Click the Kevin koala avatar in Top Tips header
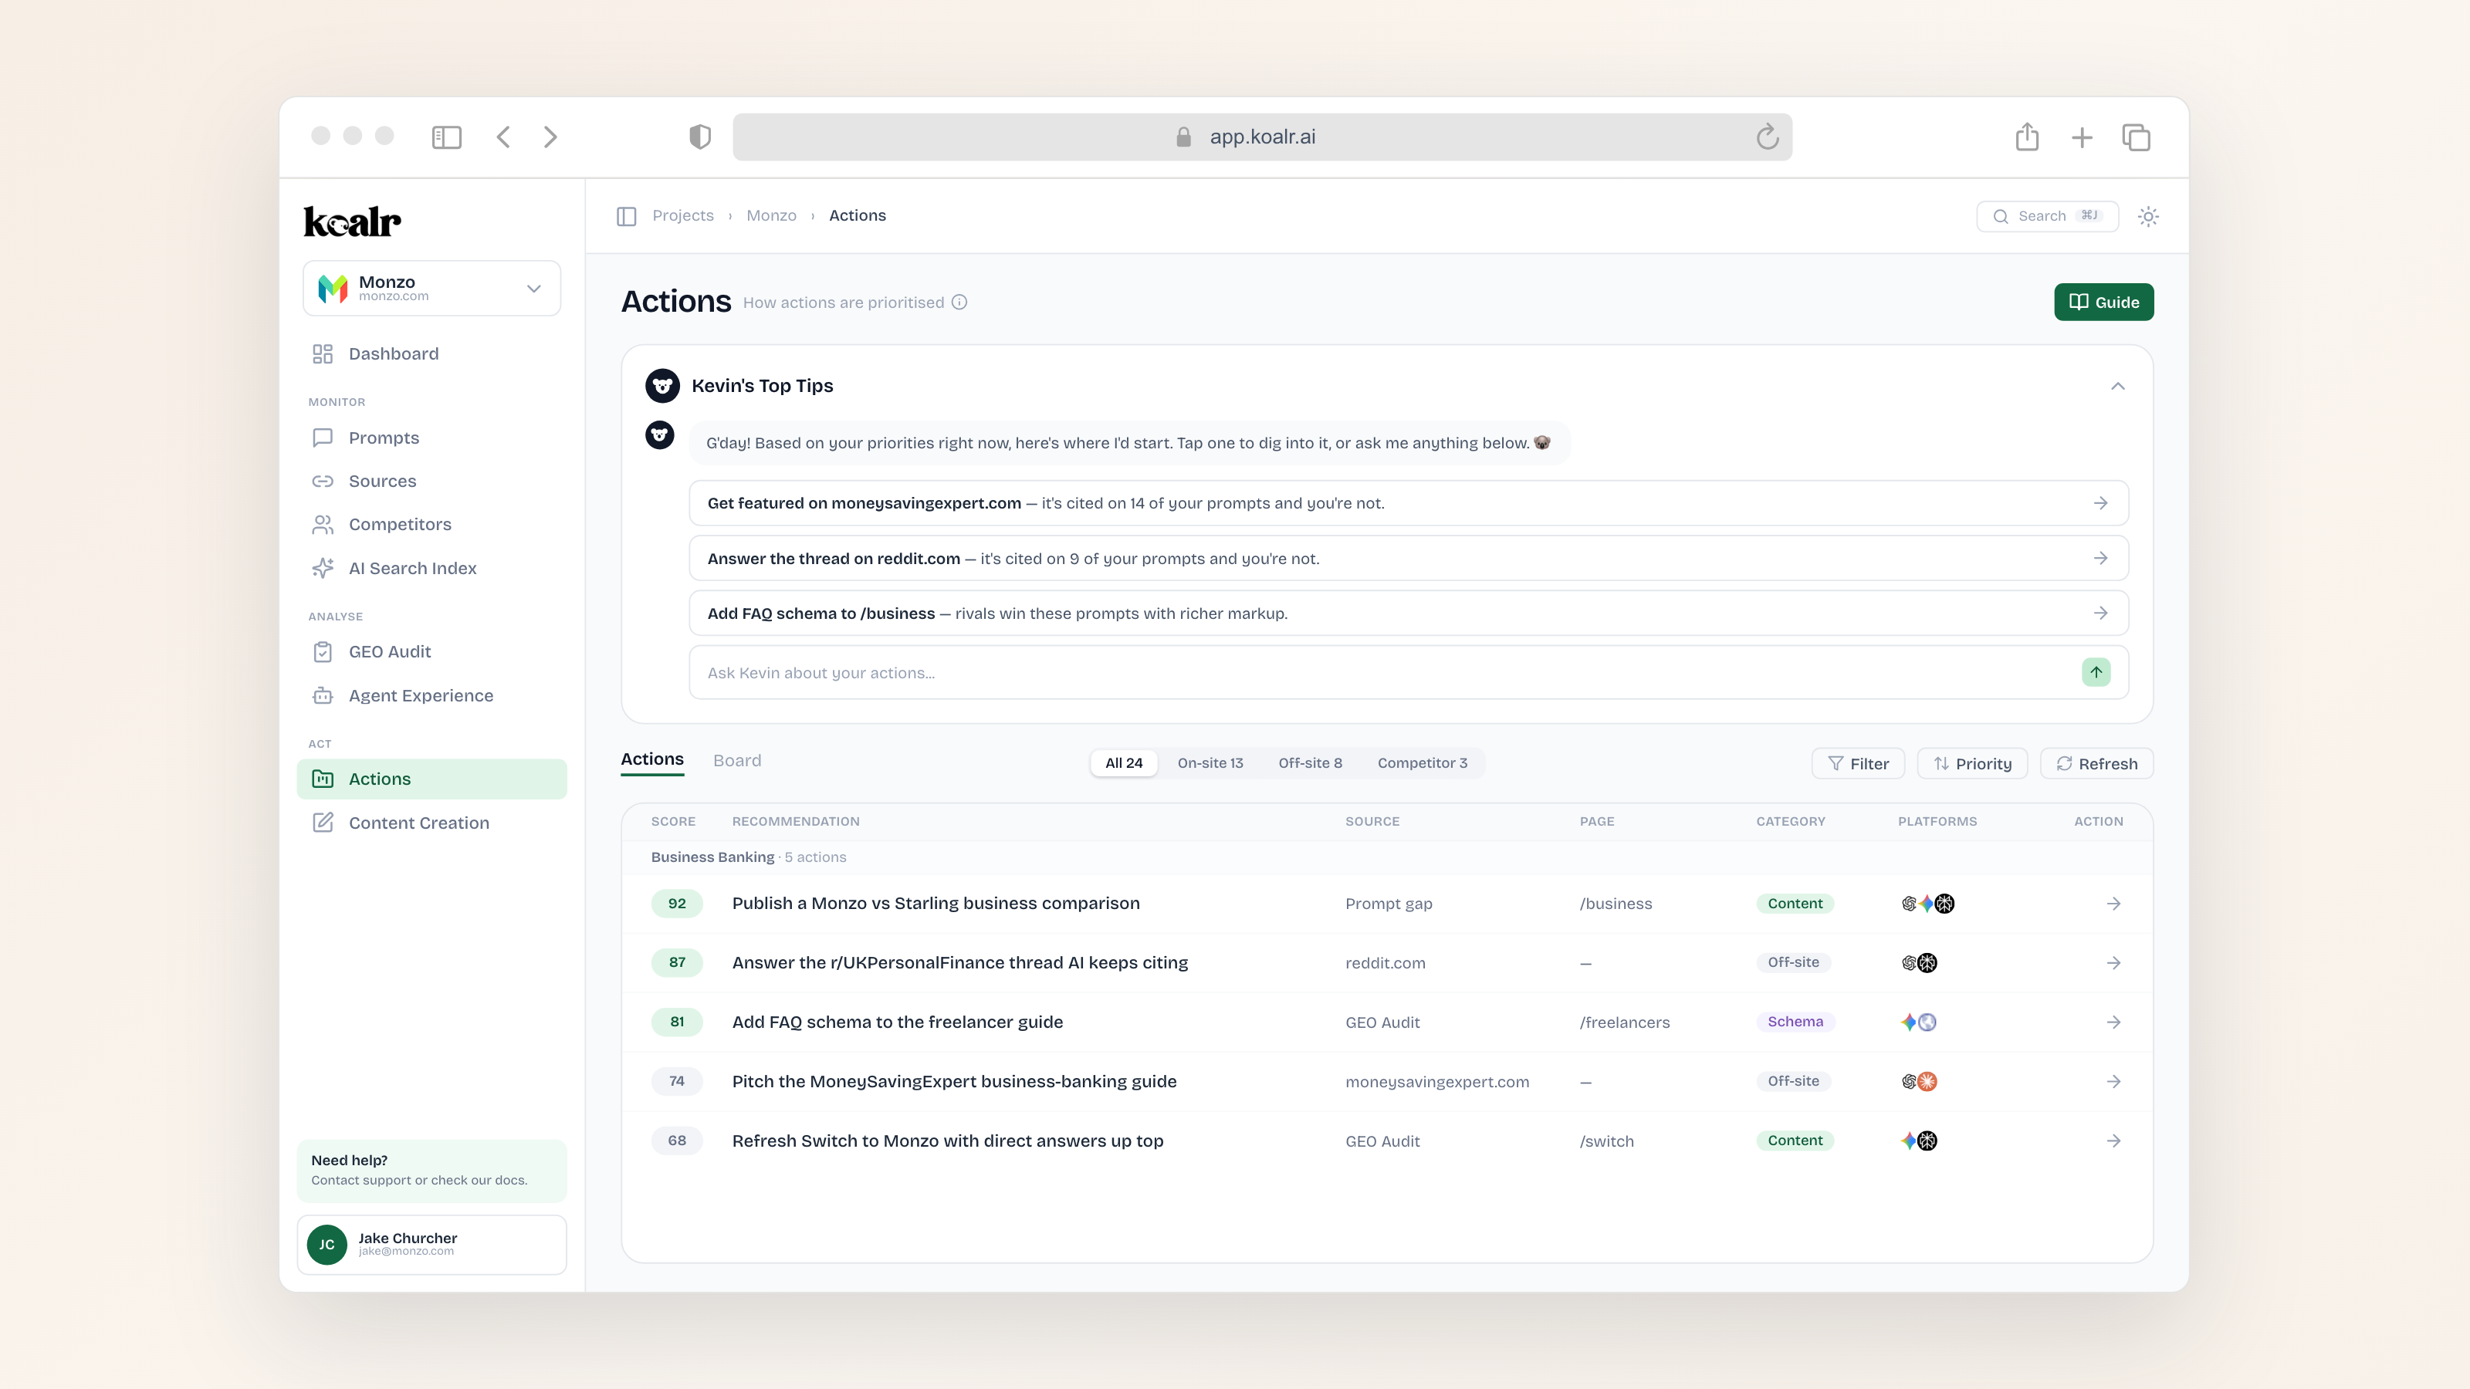Viewport: 2470px width, 1389px height. tap(662, 387)
